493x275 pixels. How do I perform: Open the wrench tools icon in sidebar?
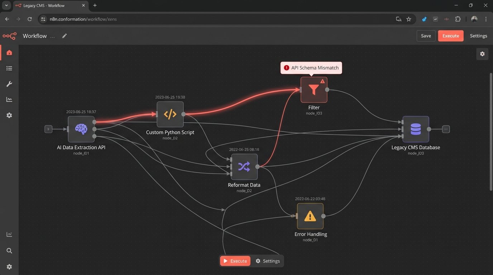click(x=9, y=84)
